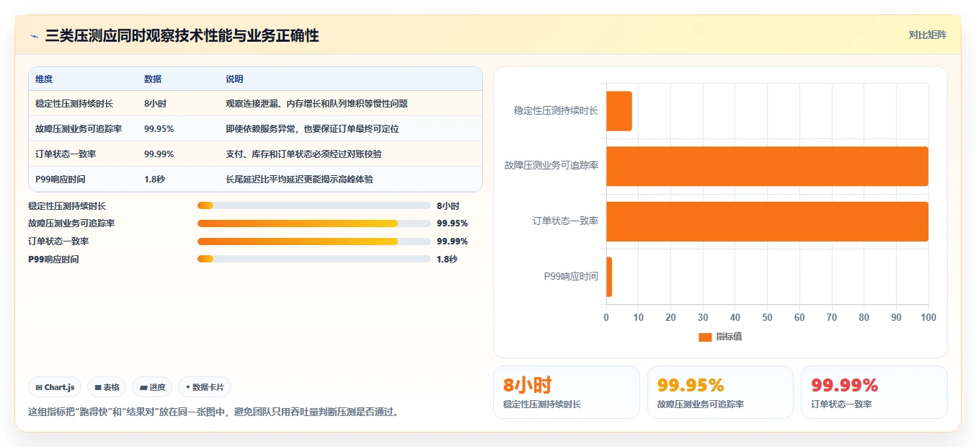The height and width of the screenshot is (447, 976).
Task: Click the 订单状态一致率 y-axis chart label
Action: tap(565, 221)
